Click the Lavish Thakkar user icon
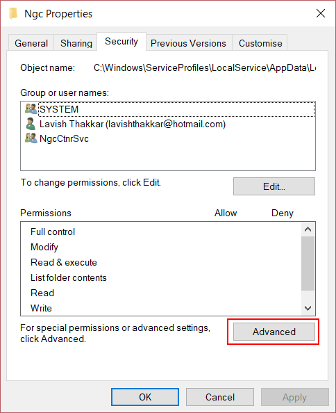 click(x=31, y=124)
